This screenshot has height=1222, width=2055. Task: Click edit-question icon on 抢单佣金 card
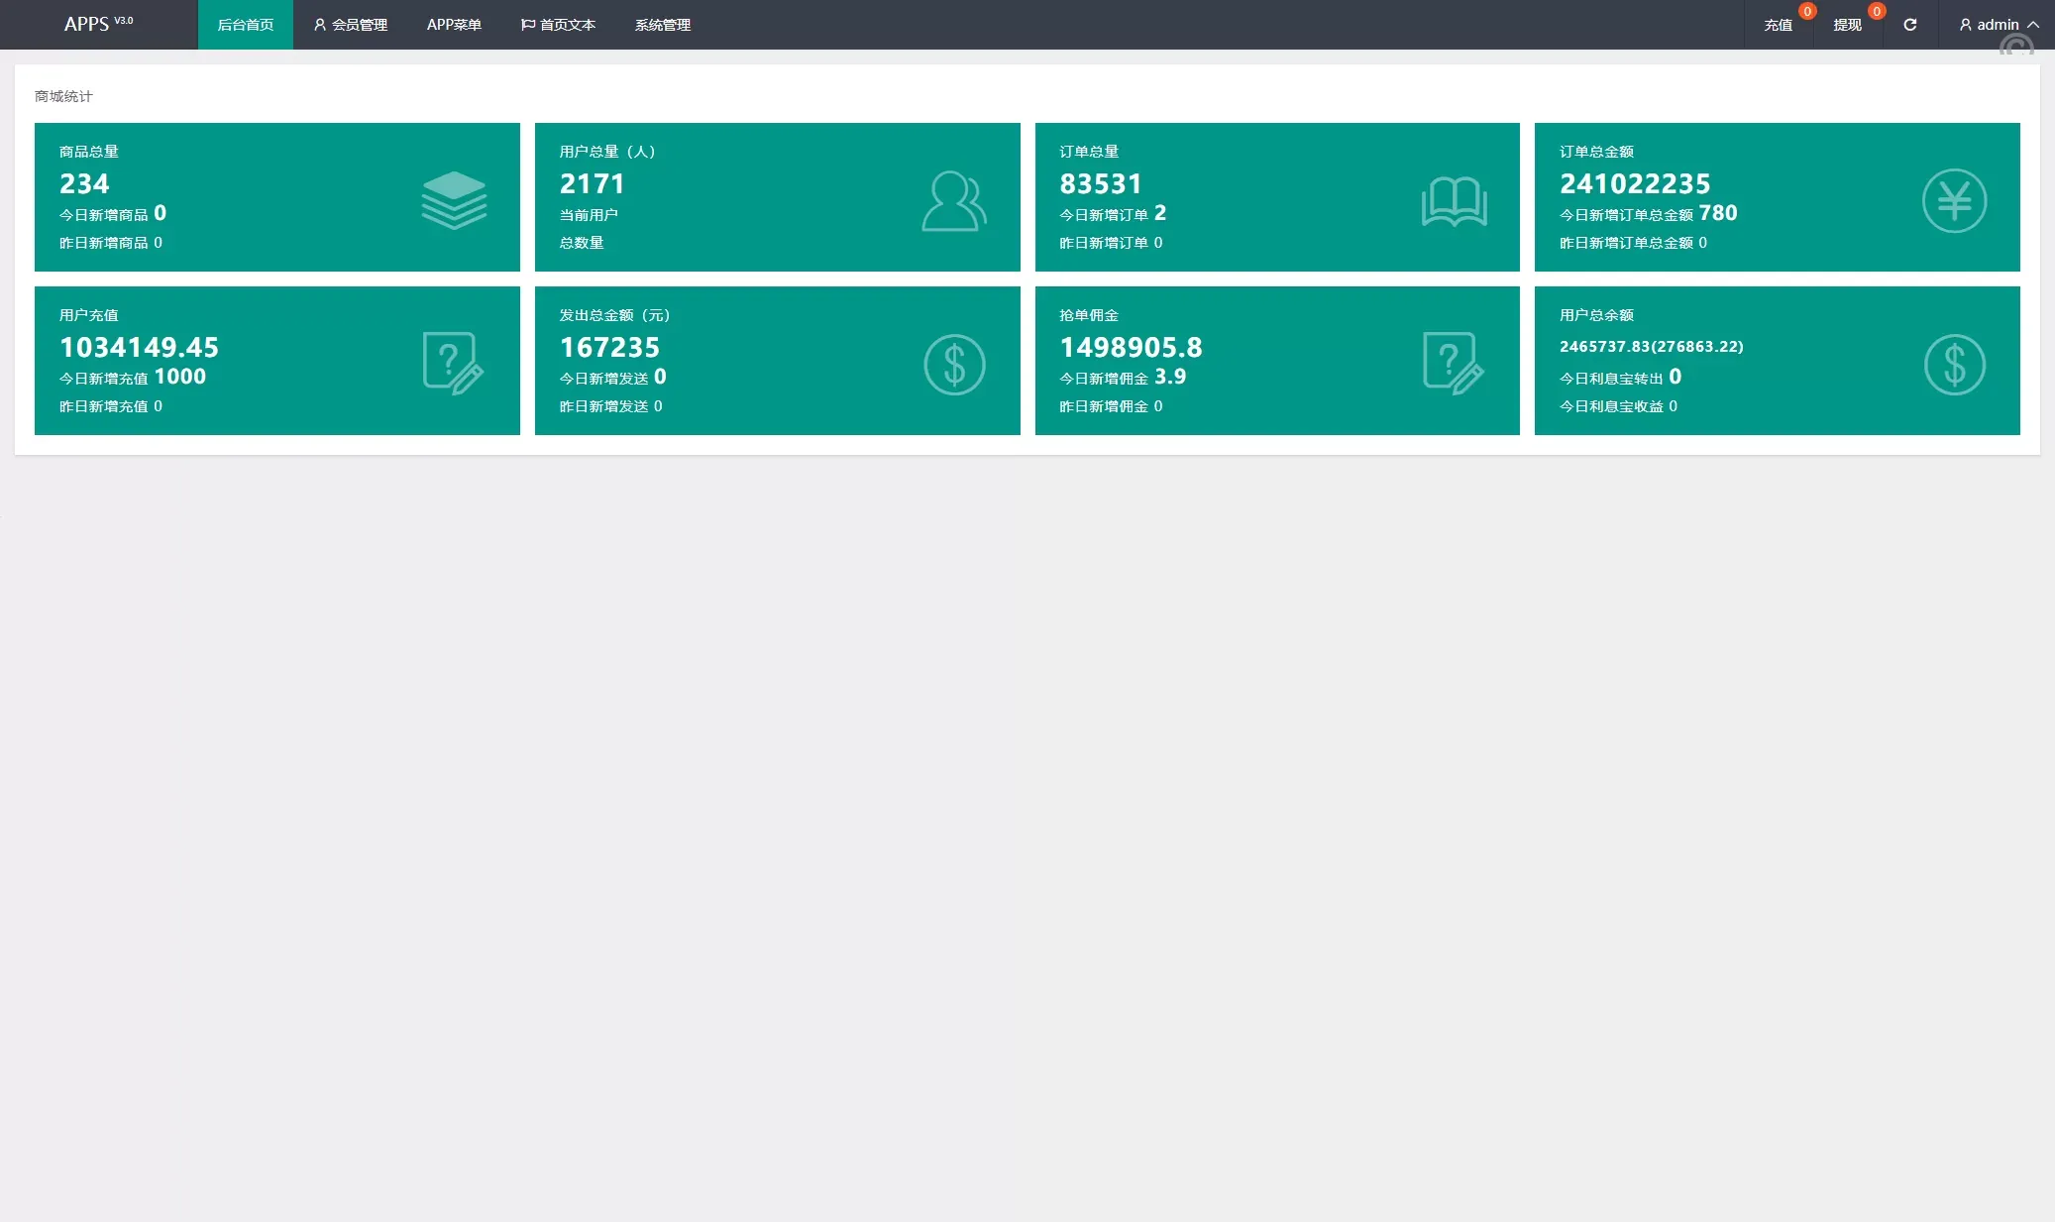1453,364
